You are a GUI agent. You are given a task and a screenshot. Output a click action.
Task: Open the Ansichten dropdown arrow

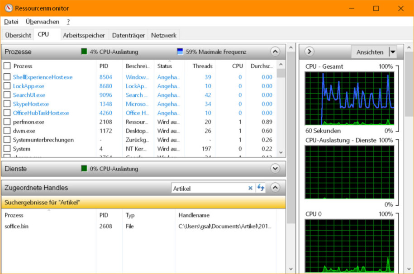pyautogui.click(x=393, y=52)
